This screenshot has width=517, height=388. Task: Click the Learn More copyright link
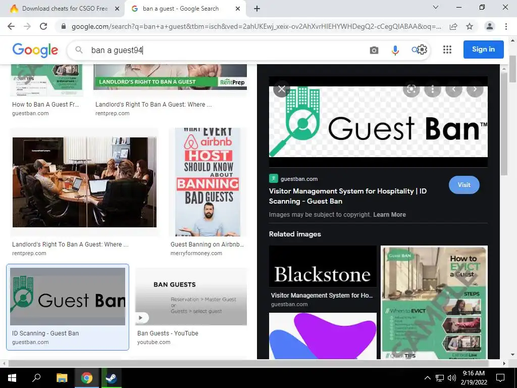[389, 214]
